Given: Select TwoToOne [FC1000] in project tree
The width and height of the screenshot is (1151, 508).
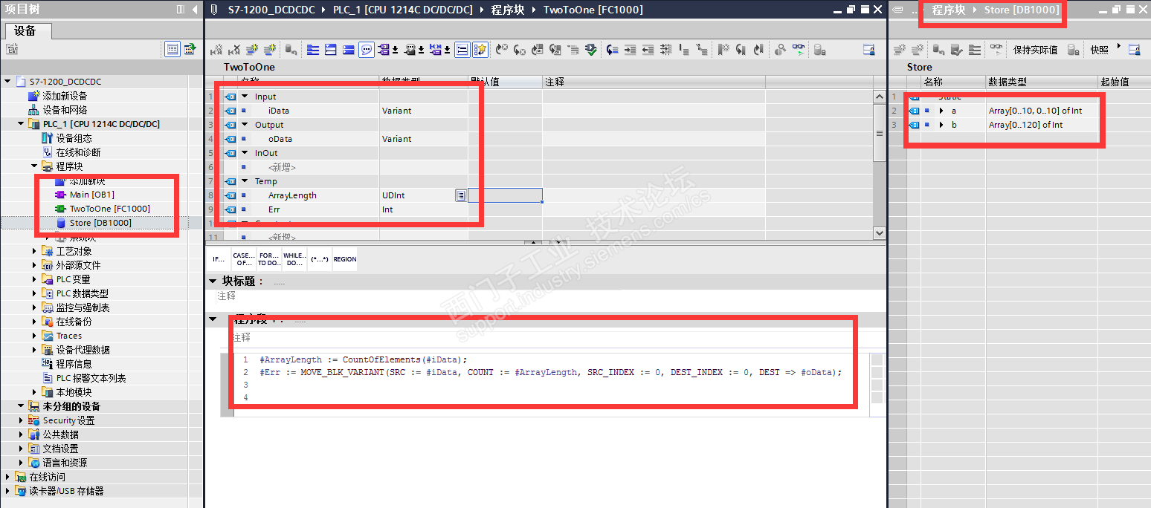Looking at the screenshot, I should (109, 209).
